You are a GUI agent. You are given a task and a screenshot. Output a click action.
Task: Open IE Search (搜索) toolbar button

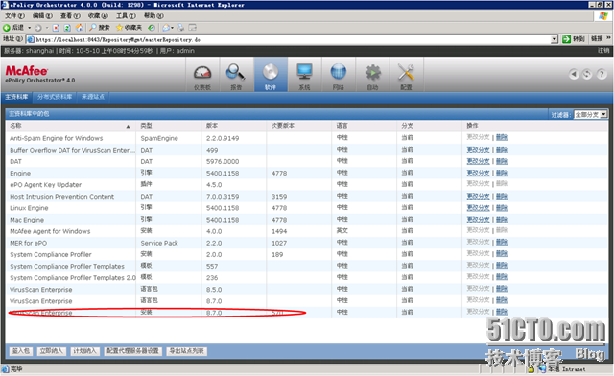pos(100,28)
